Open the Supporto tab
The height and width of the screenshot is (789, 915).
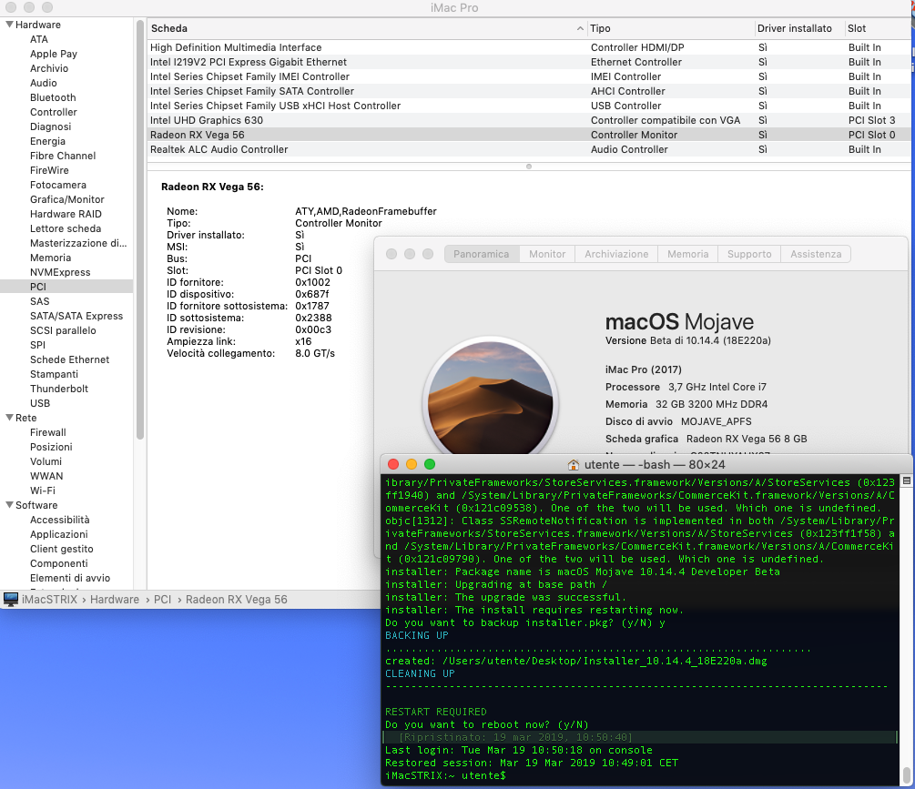[749, 254]
